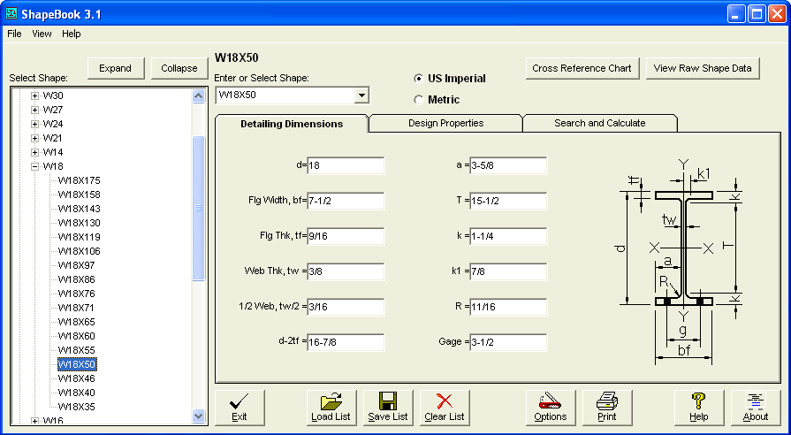Switch to the Search and Calculate tab
Screen dimensions: 791x435
click(600, 123)
